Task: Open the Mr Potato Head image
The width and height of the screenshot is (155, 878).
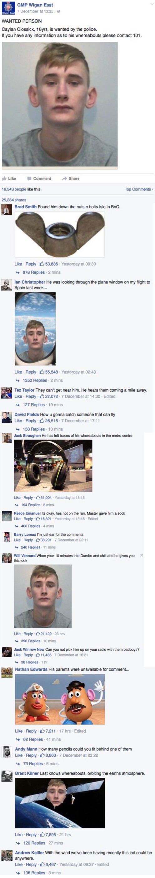Action: (x=60, y=699)
